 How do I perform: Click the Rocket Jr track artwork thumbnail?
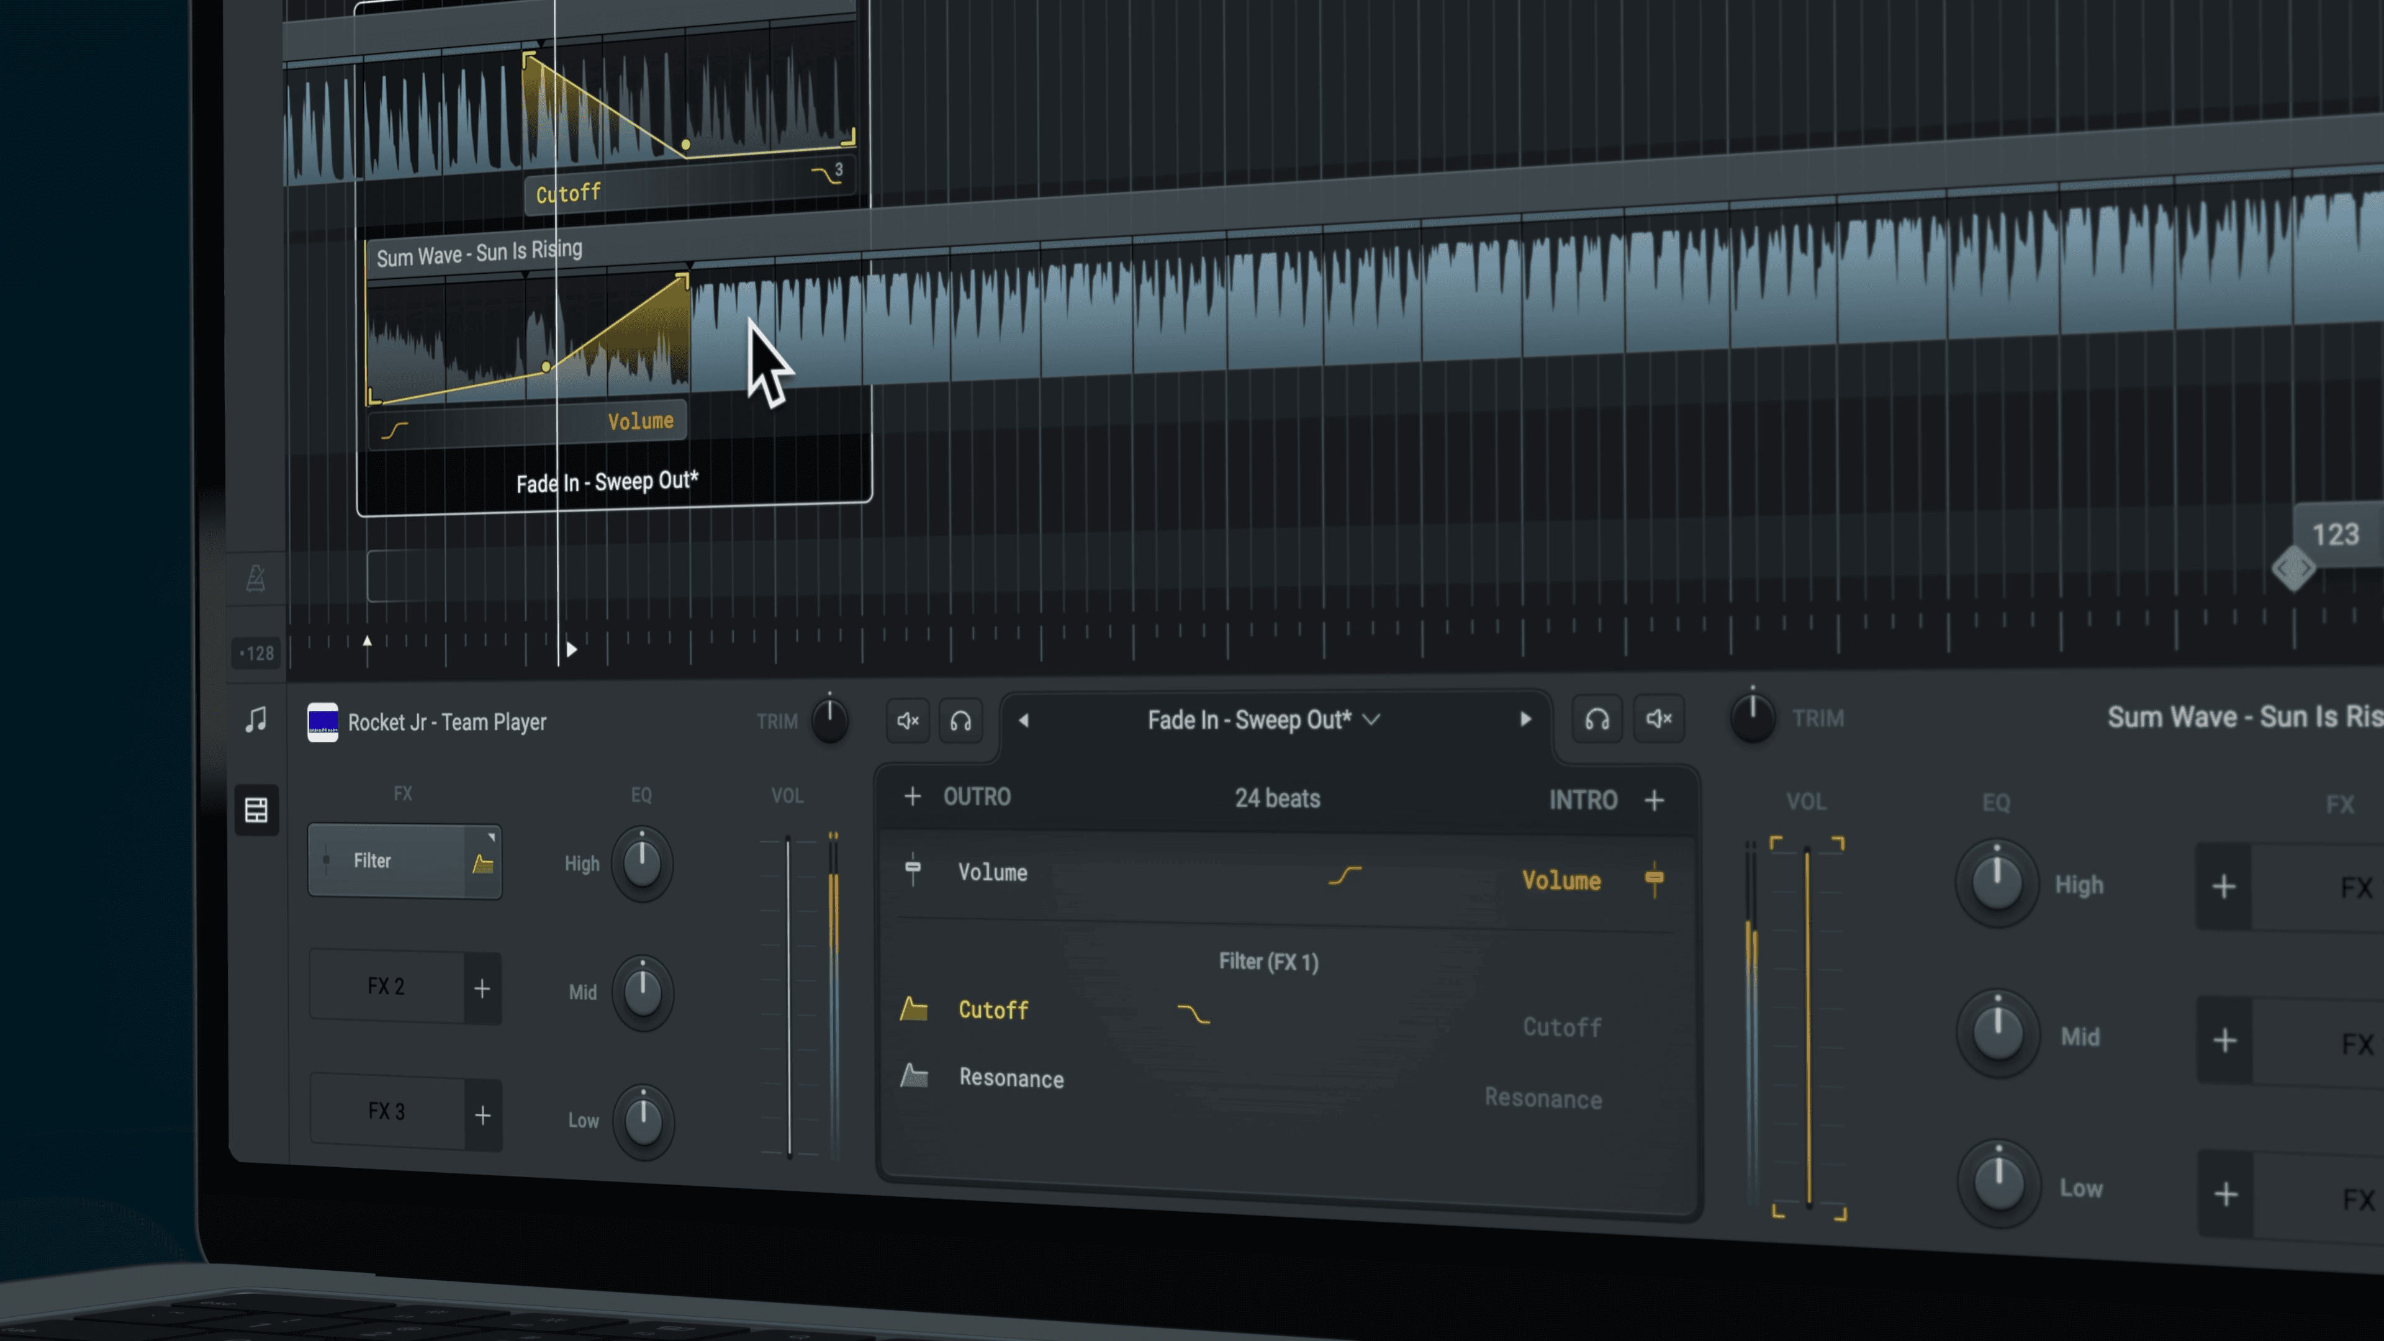[322, 722]
